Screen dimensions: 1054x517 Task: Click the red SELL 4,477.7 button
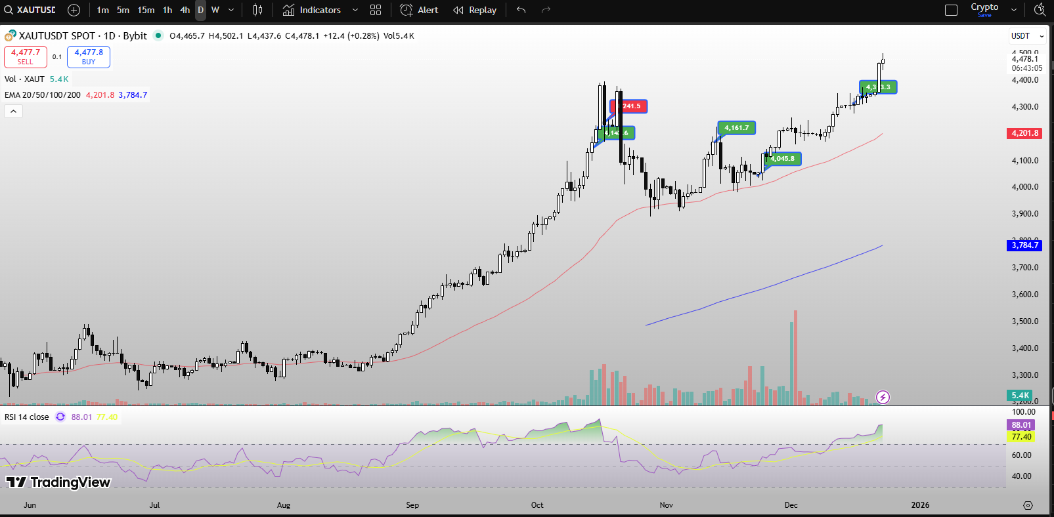[x=26, y=57]
